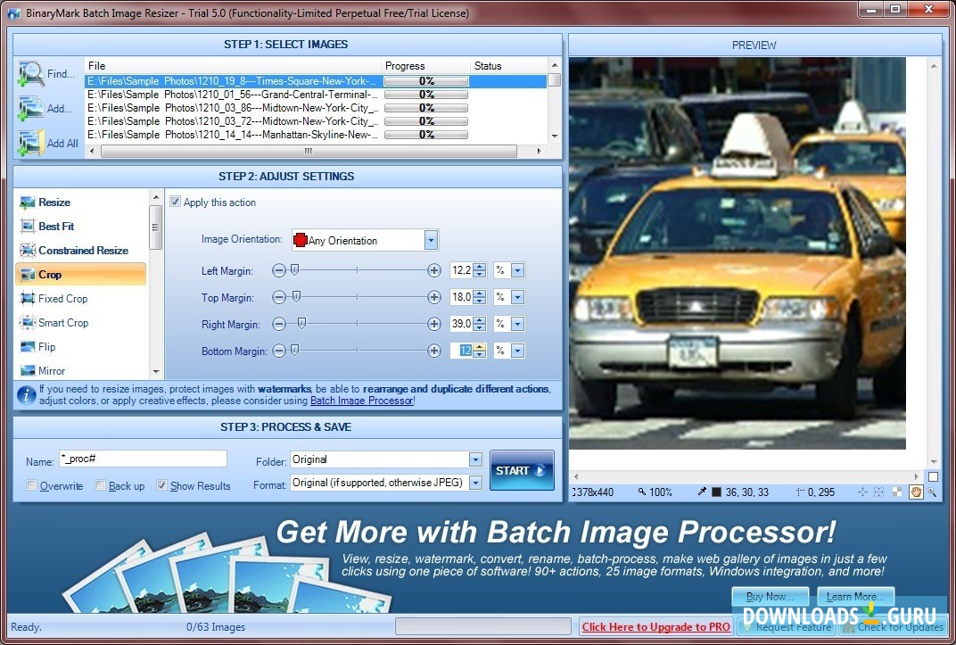Open the Image Orientation dropdown
This screenshot has height=645, width=956.
(x=431, y=240)
